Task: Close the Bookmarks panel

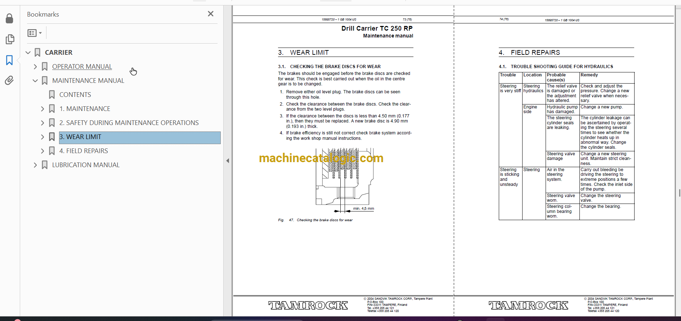Action: [x=211, y=14]
